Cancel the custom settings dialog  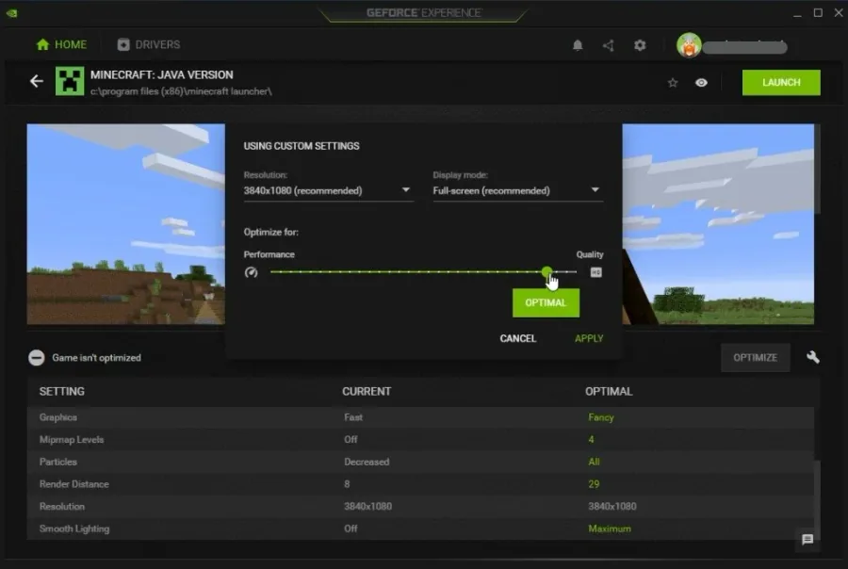517,338
